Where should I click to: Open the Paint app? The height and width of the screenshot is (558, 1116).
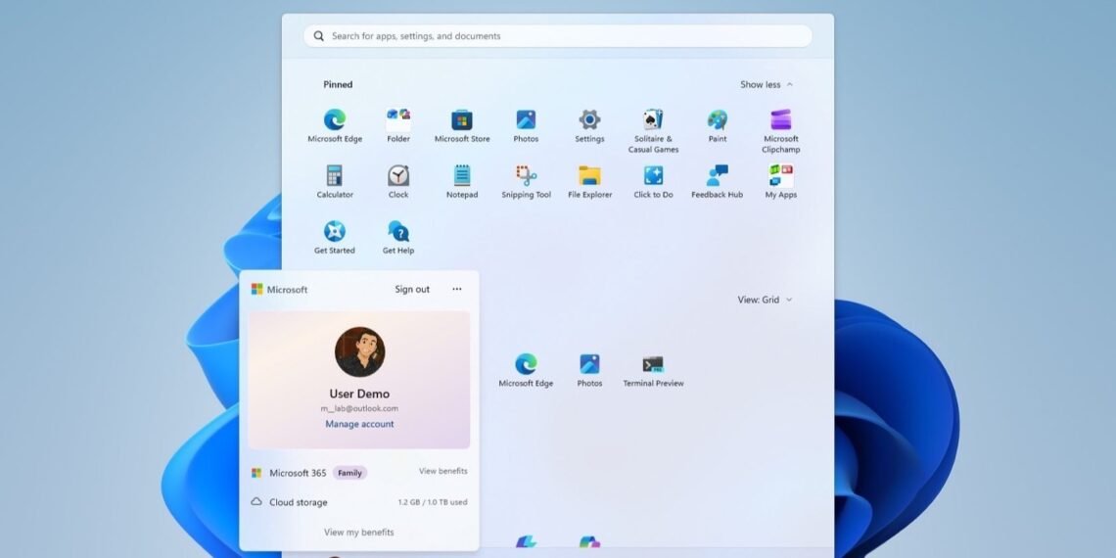pos(718,126)
